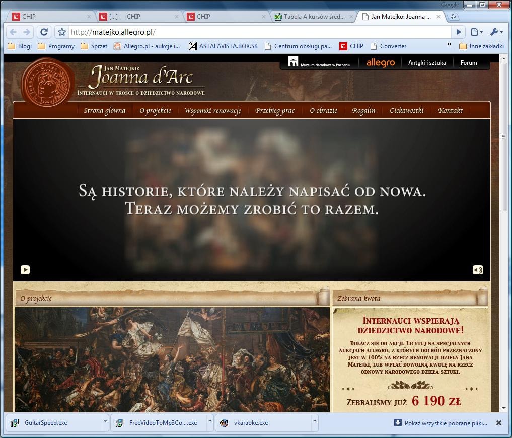Click the Wspomóż renowację link
This screenshot has width=512, height=438.
(x=212, y=110)
